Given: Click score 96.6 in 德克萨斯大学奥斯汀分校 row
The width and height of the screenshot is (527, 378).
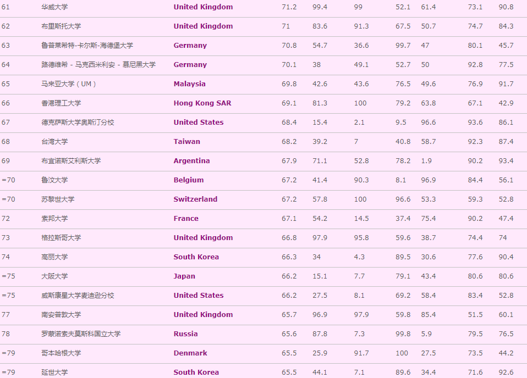Looking at the screenshot, I should 429,122.
